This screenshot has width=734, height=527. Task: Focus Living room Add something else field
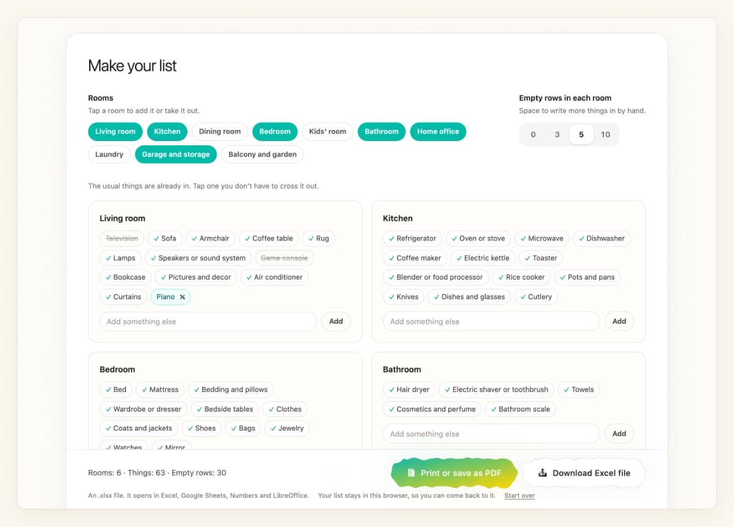click(x=208, y=321)
